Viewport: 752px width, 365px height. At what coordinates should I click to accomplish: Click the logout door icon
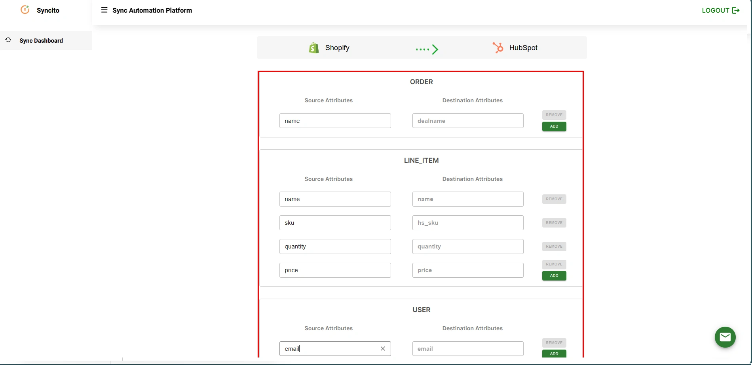[x=737, y=10]
